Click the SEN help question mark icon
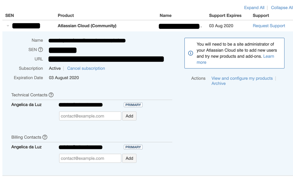293x177 pixels. tap(40, 50)
